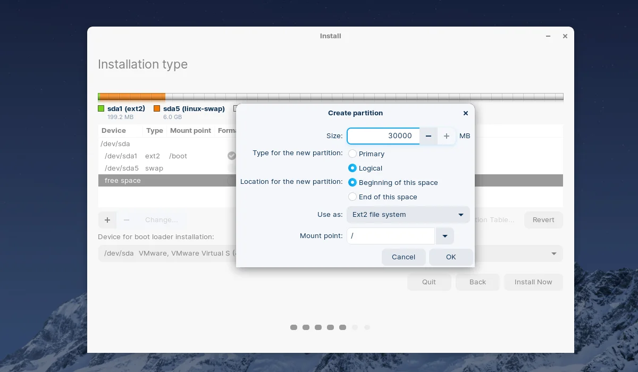Click the format checkmark for /dev/sda1
The width and height of the screenshot is (638, 372).
tap(231, 156)
